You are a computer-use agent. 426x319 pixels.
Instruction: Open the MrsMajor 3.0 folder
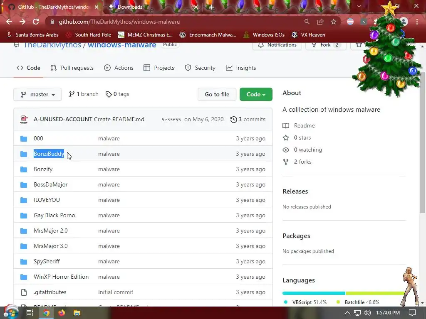(x=50, y=246)
